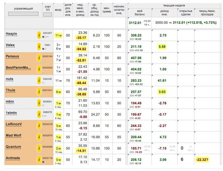The height and width of the screenshot is (171, 223).
Task: Open the yellow info icon for 1stmin
Action: [39, 114]
